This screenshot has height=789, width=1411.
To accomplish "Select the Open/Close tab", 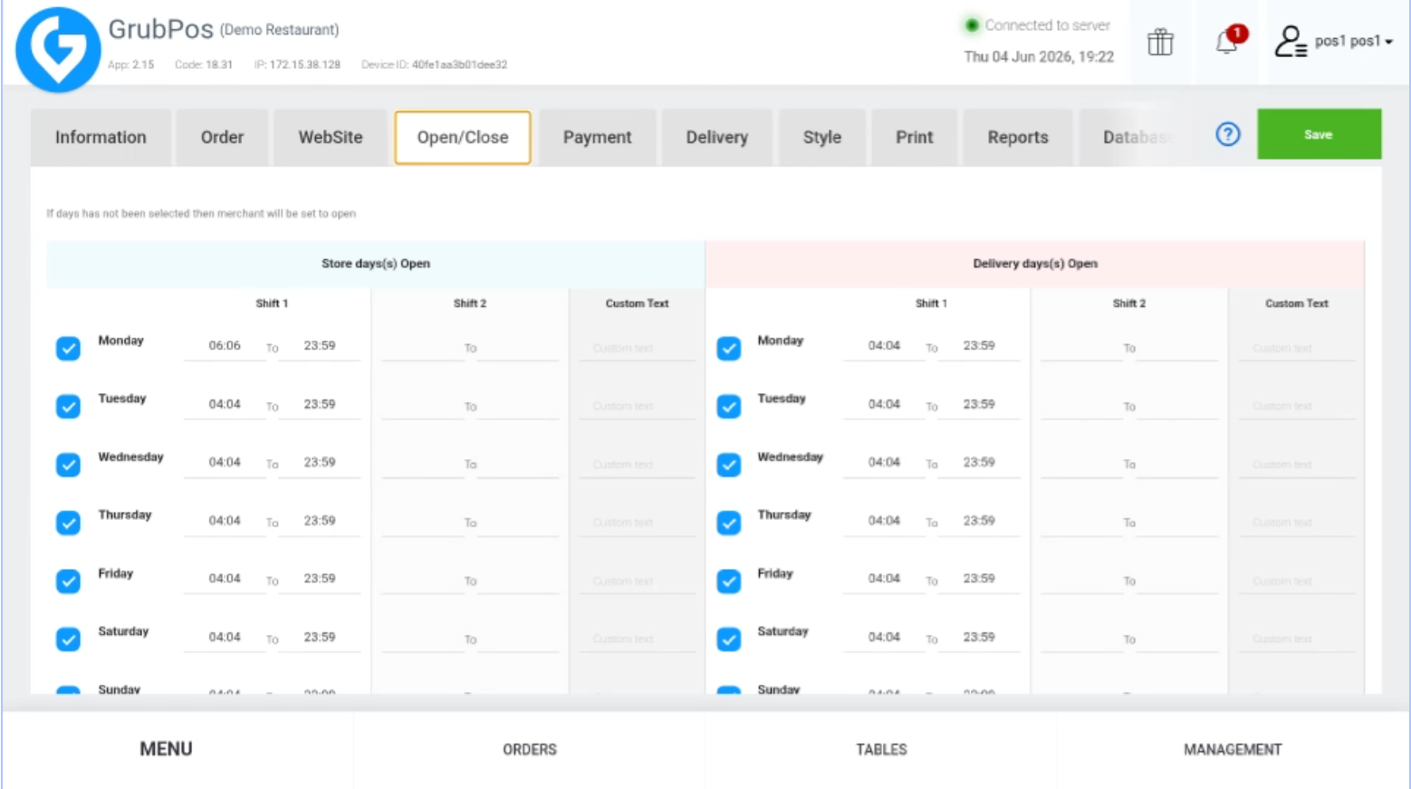I will pyautogui.click(x=463, y=138).
